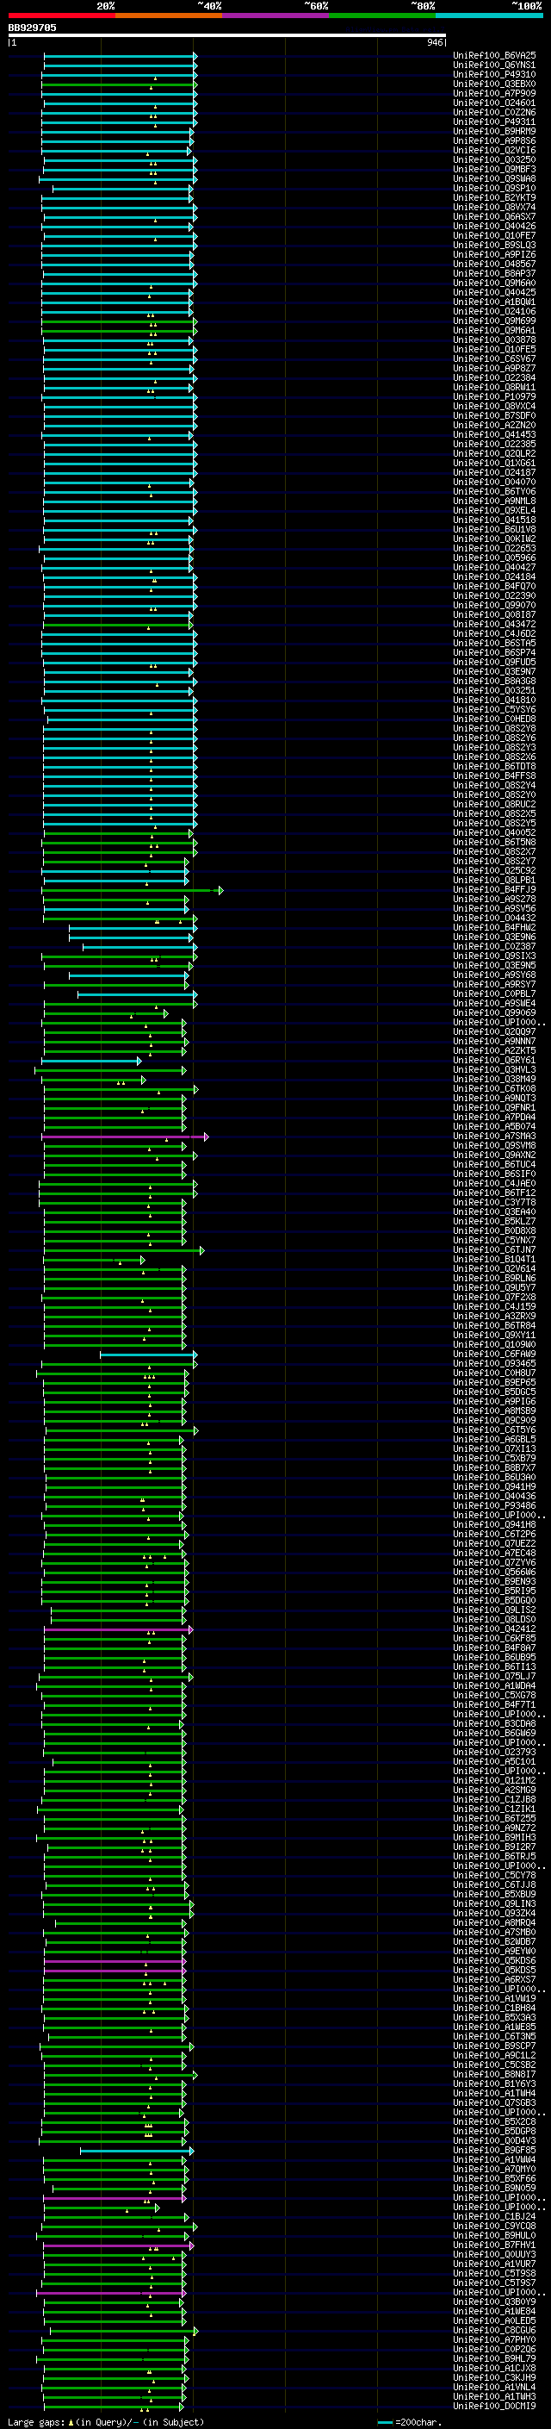Open hit UniRef100_Q25C92
Image resolution: width=551 pixels, height=2429 pixels.
pyautogui.click(x=494, y=870)
